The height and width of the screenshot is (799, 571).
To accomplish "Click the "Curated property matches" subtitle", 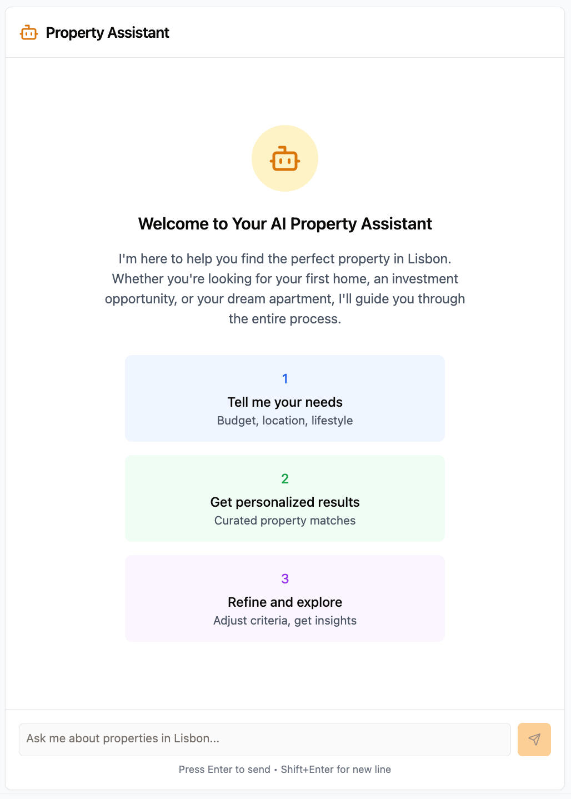I will 285,521.
